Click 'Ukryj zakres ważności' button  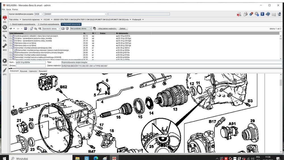coord(107,29)
